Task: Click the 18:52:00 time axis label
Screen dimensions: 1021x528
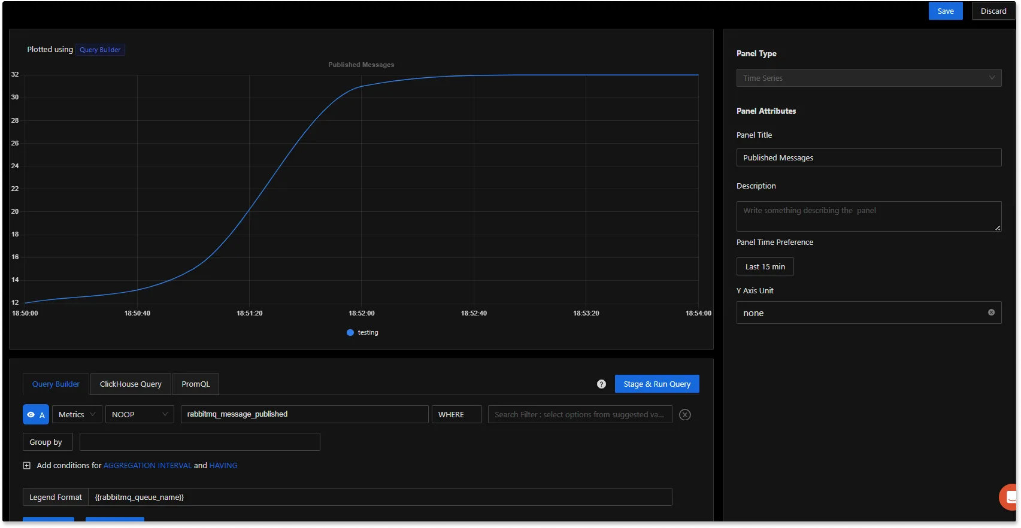Action: pyautogui.click(x=362, y=313)
